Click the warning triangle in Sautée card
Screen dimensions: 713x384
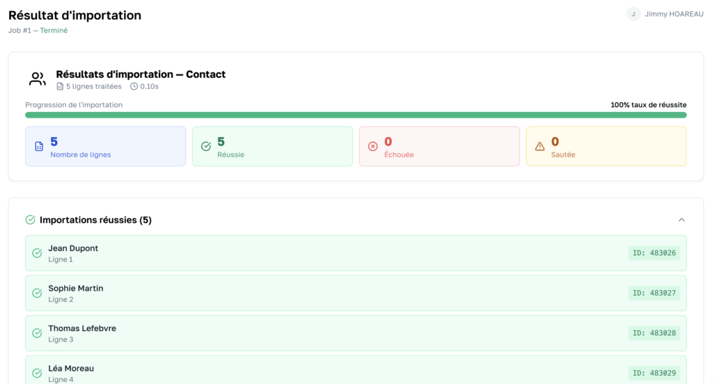pos(540,147)
